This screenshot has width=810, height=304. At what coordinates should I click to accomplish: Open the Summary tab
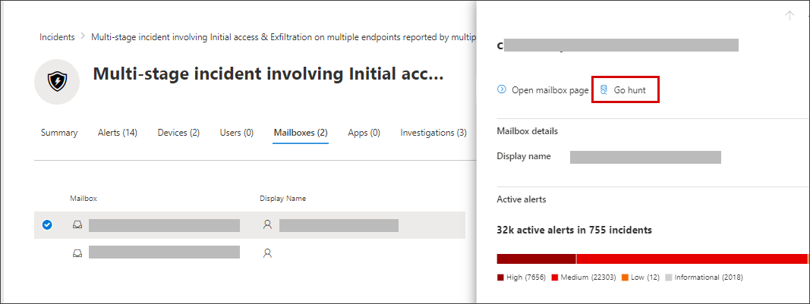coord(59,133)
